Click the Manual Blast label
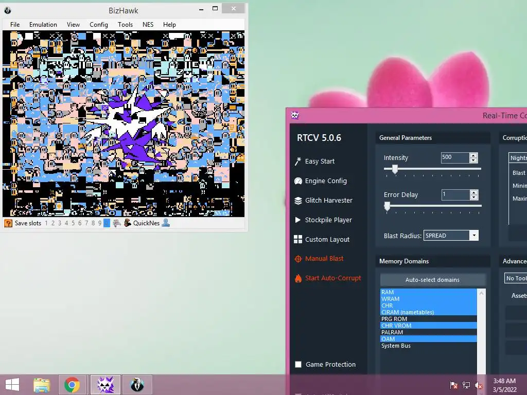This screenshot has width=527, height=395. 324,259
